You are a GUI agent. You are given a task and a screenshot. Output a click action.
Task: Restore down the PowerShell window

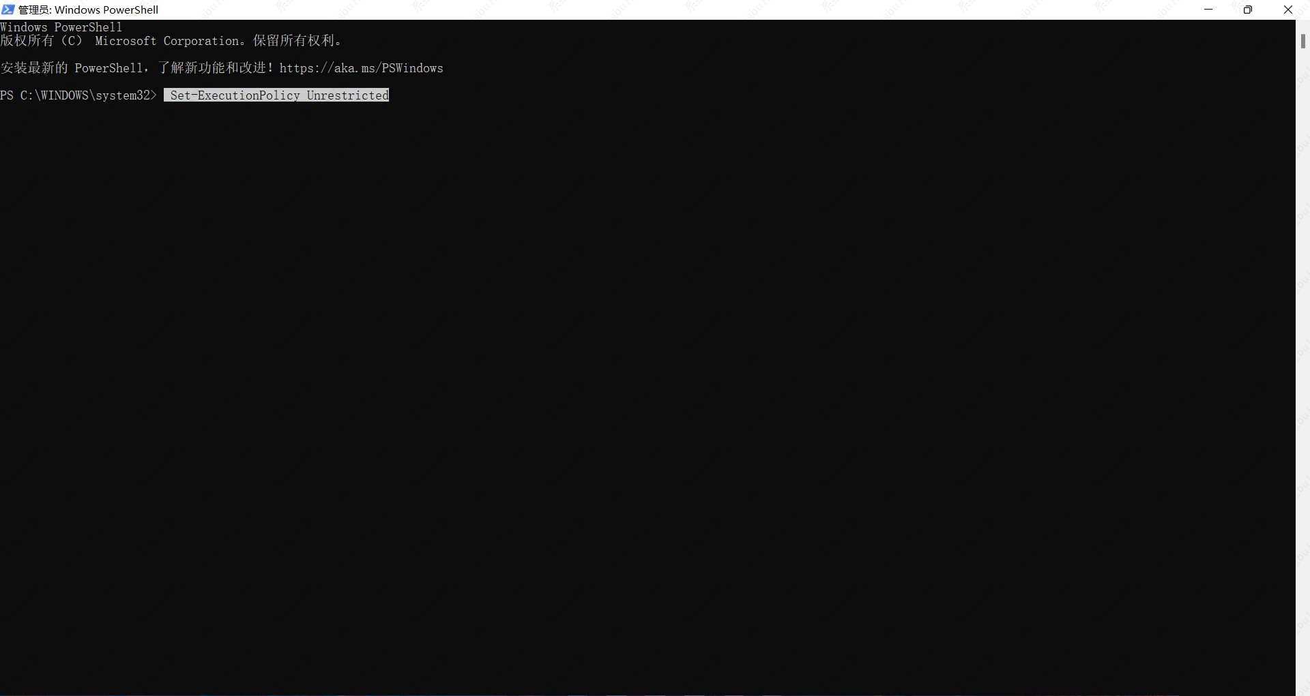pyautogui.click(x=1248, y=10)
